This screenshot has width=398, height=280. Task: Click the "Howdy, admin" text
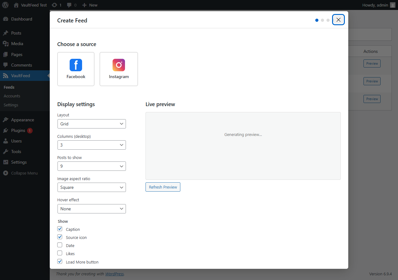[375, 5]
